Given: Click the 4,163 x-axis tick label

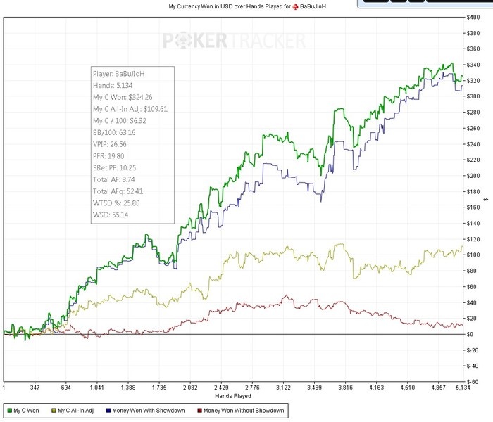Looking at the screenshot, I should tap(376, 388).
